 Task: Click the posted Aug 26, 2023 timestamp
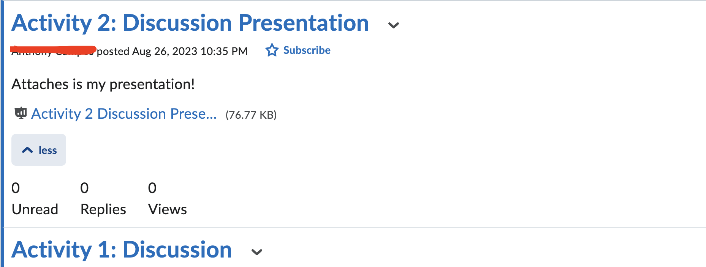(172, 51)
